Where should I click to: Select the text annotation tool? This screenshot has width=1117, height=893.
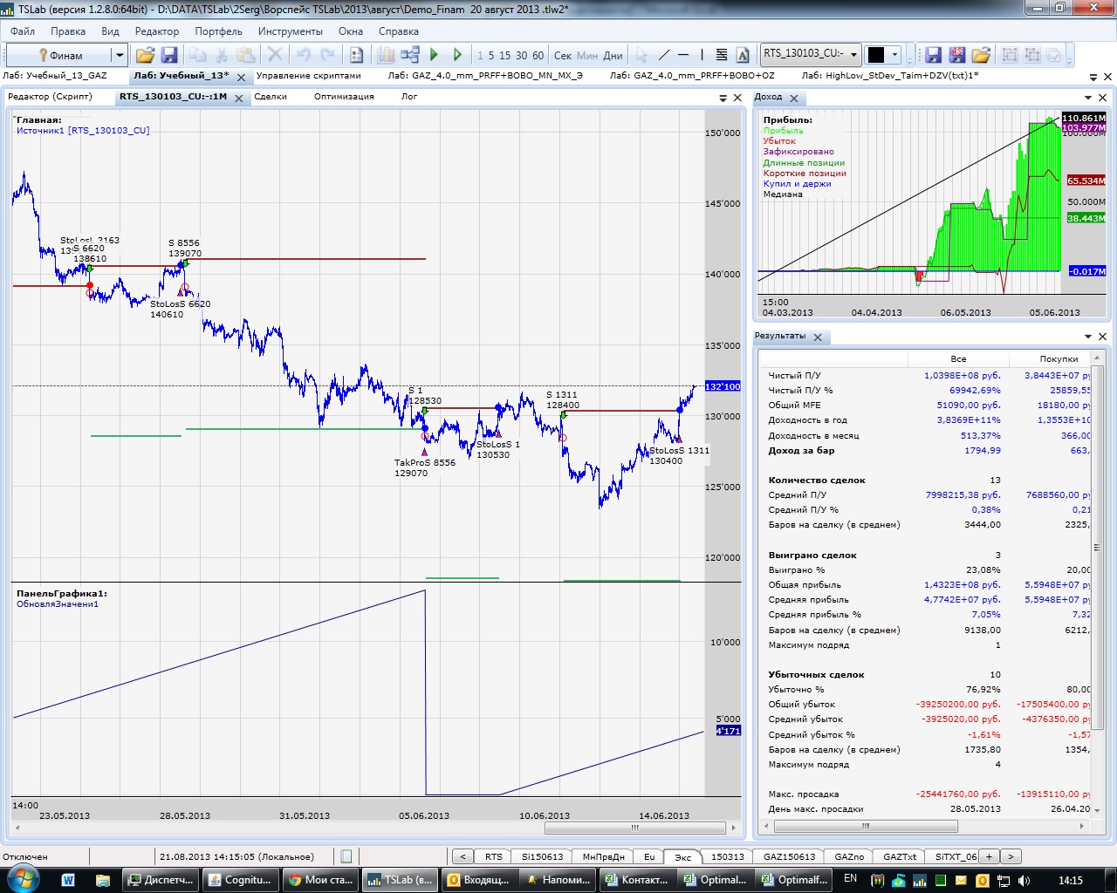[x=743, y=55]
